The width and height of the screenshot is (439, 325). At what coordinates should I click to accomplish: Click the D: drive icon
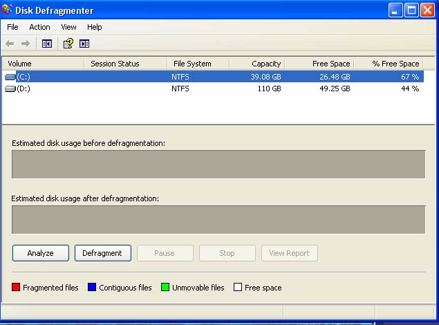[10, 89]
